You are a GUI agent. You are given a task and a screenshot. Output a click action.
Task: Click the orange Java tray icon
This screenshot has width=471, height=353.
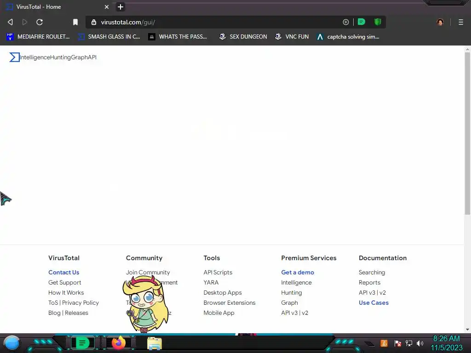(x=384, y=343)
